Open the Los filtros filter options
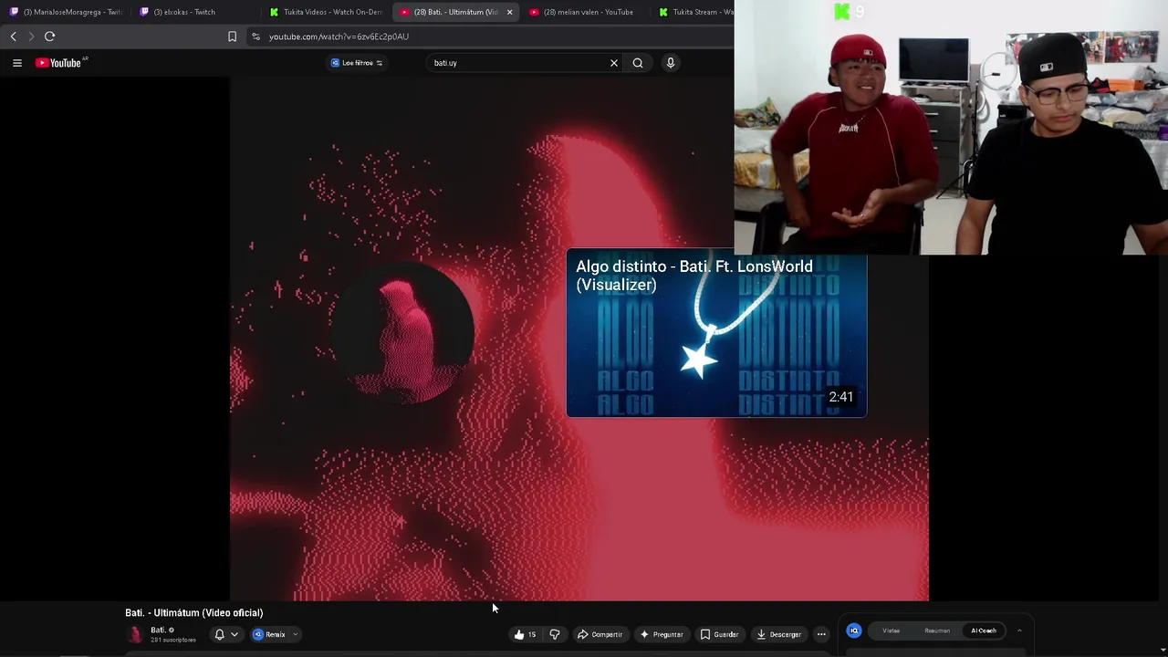Viewport: 1168px width, 657px height. pos(357,63)
